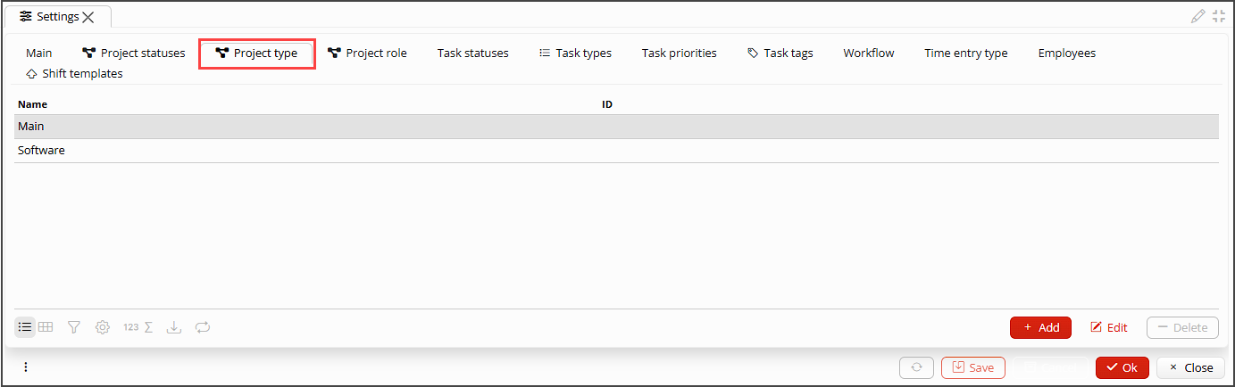Add a new project type
This screenshot has width=1235, height=387.
coord(1040,327)
